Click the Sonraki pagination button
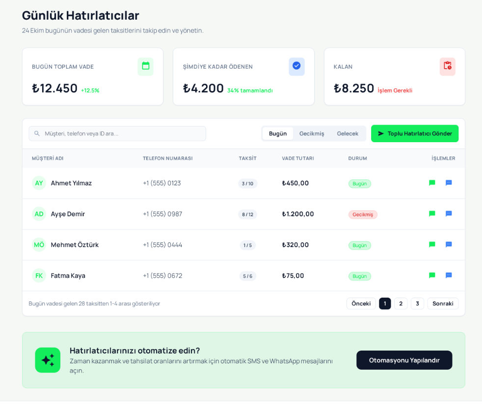 coord(442,303)
